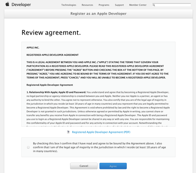
Task: Click the Relationship With Apple section heading
Action: tap(56, 92)
